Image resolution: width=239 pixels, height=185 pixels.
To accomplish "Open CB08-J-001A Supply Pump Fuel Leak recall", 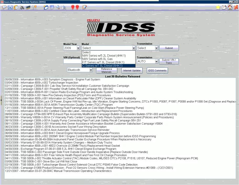I will pyautogui.click(x=73, y=121).
